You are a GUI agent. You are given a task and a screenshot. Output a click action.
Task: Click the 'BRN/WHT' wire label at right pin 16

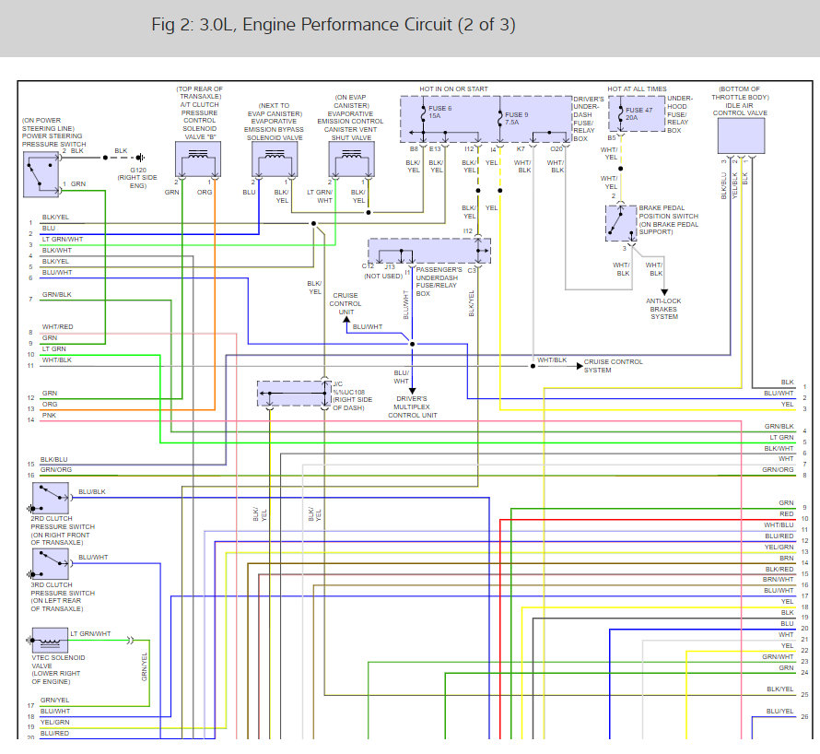click(x=778, y=579)
